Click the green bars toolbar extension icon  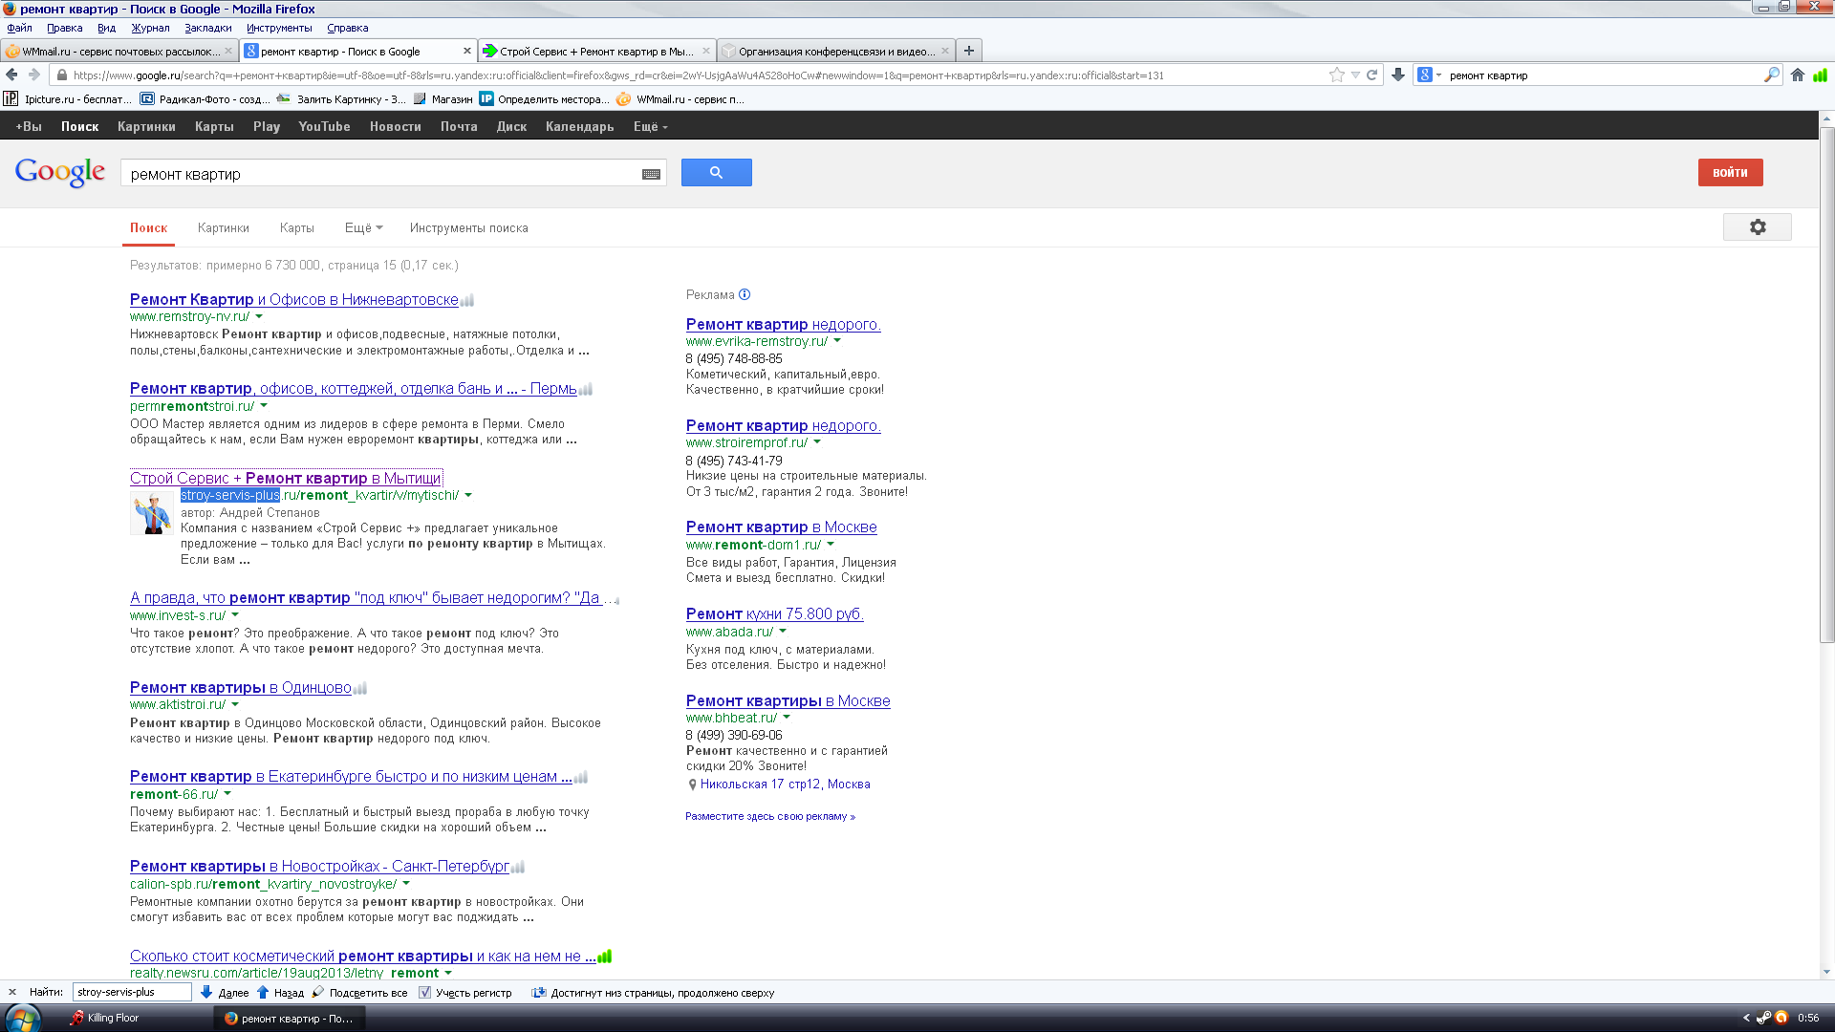pos(1820,75)
